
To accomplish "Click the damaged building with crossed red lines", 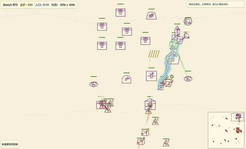I will tap(101, 105).
